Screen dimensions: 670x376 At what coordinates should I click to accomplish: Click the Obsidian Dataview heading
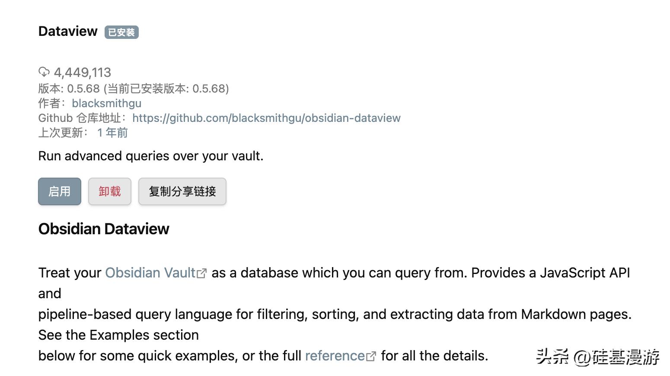point(104,229)
